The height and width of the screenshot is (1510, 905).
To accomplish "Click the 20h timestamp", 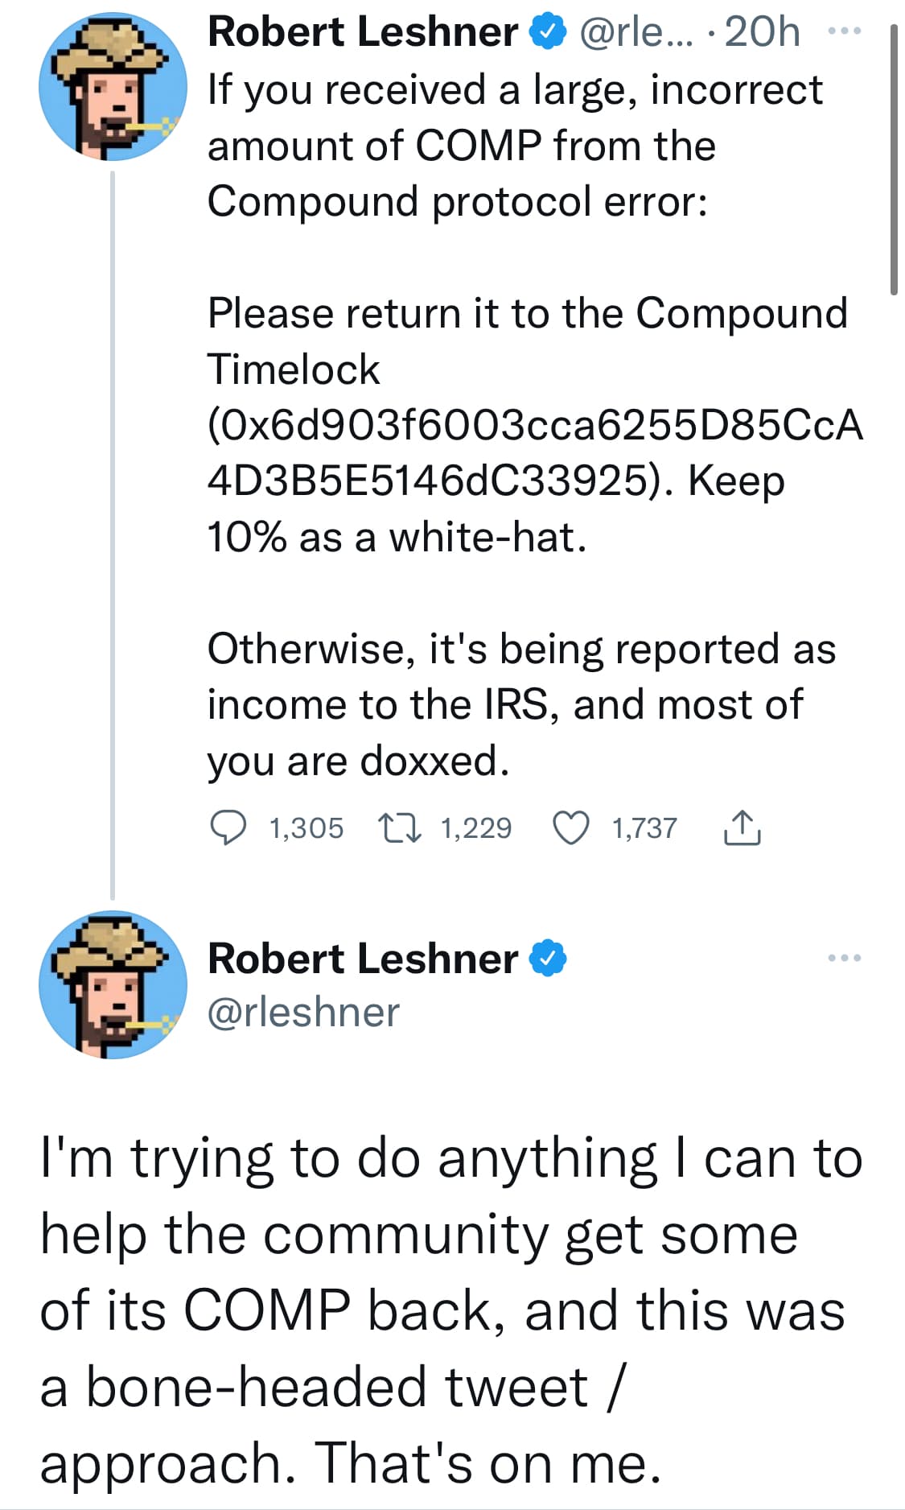I will 762,32.
